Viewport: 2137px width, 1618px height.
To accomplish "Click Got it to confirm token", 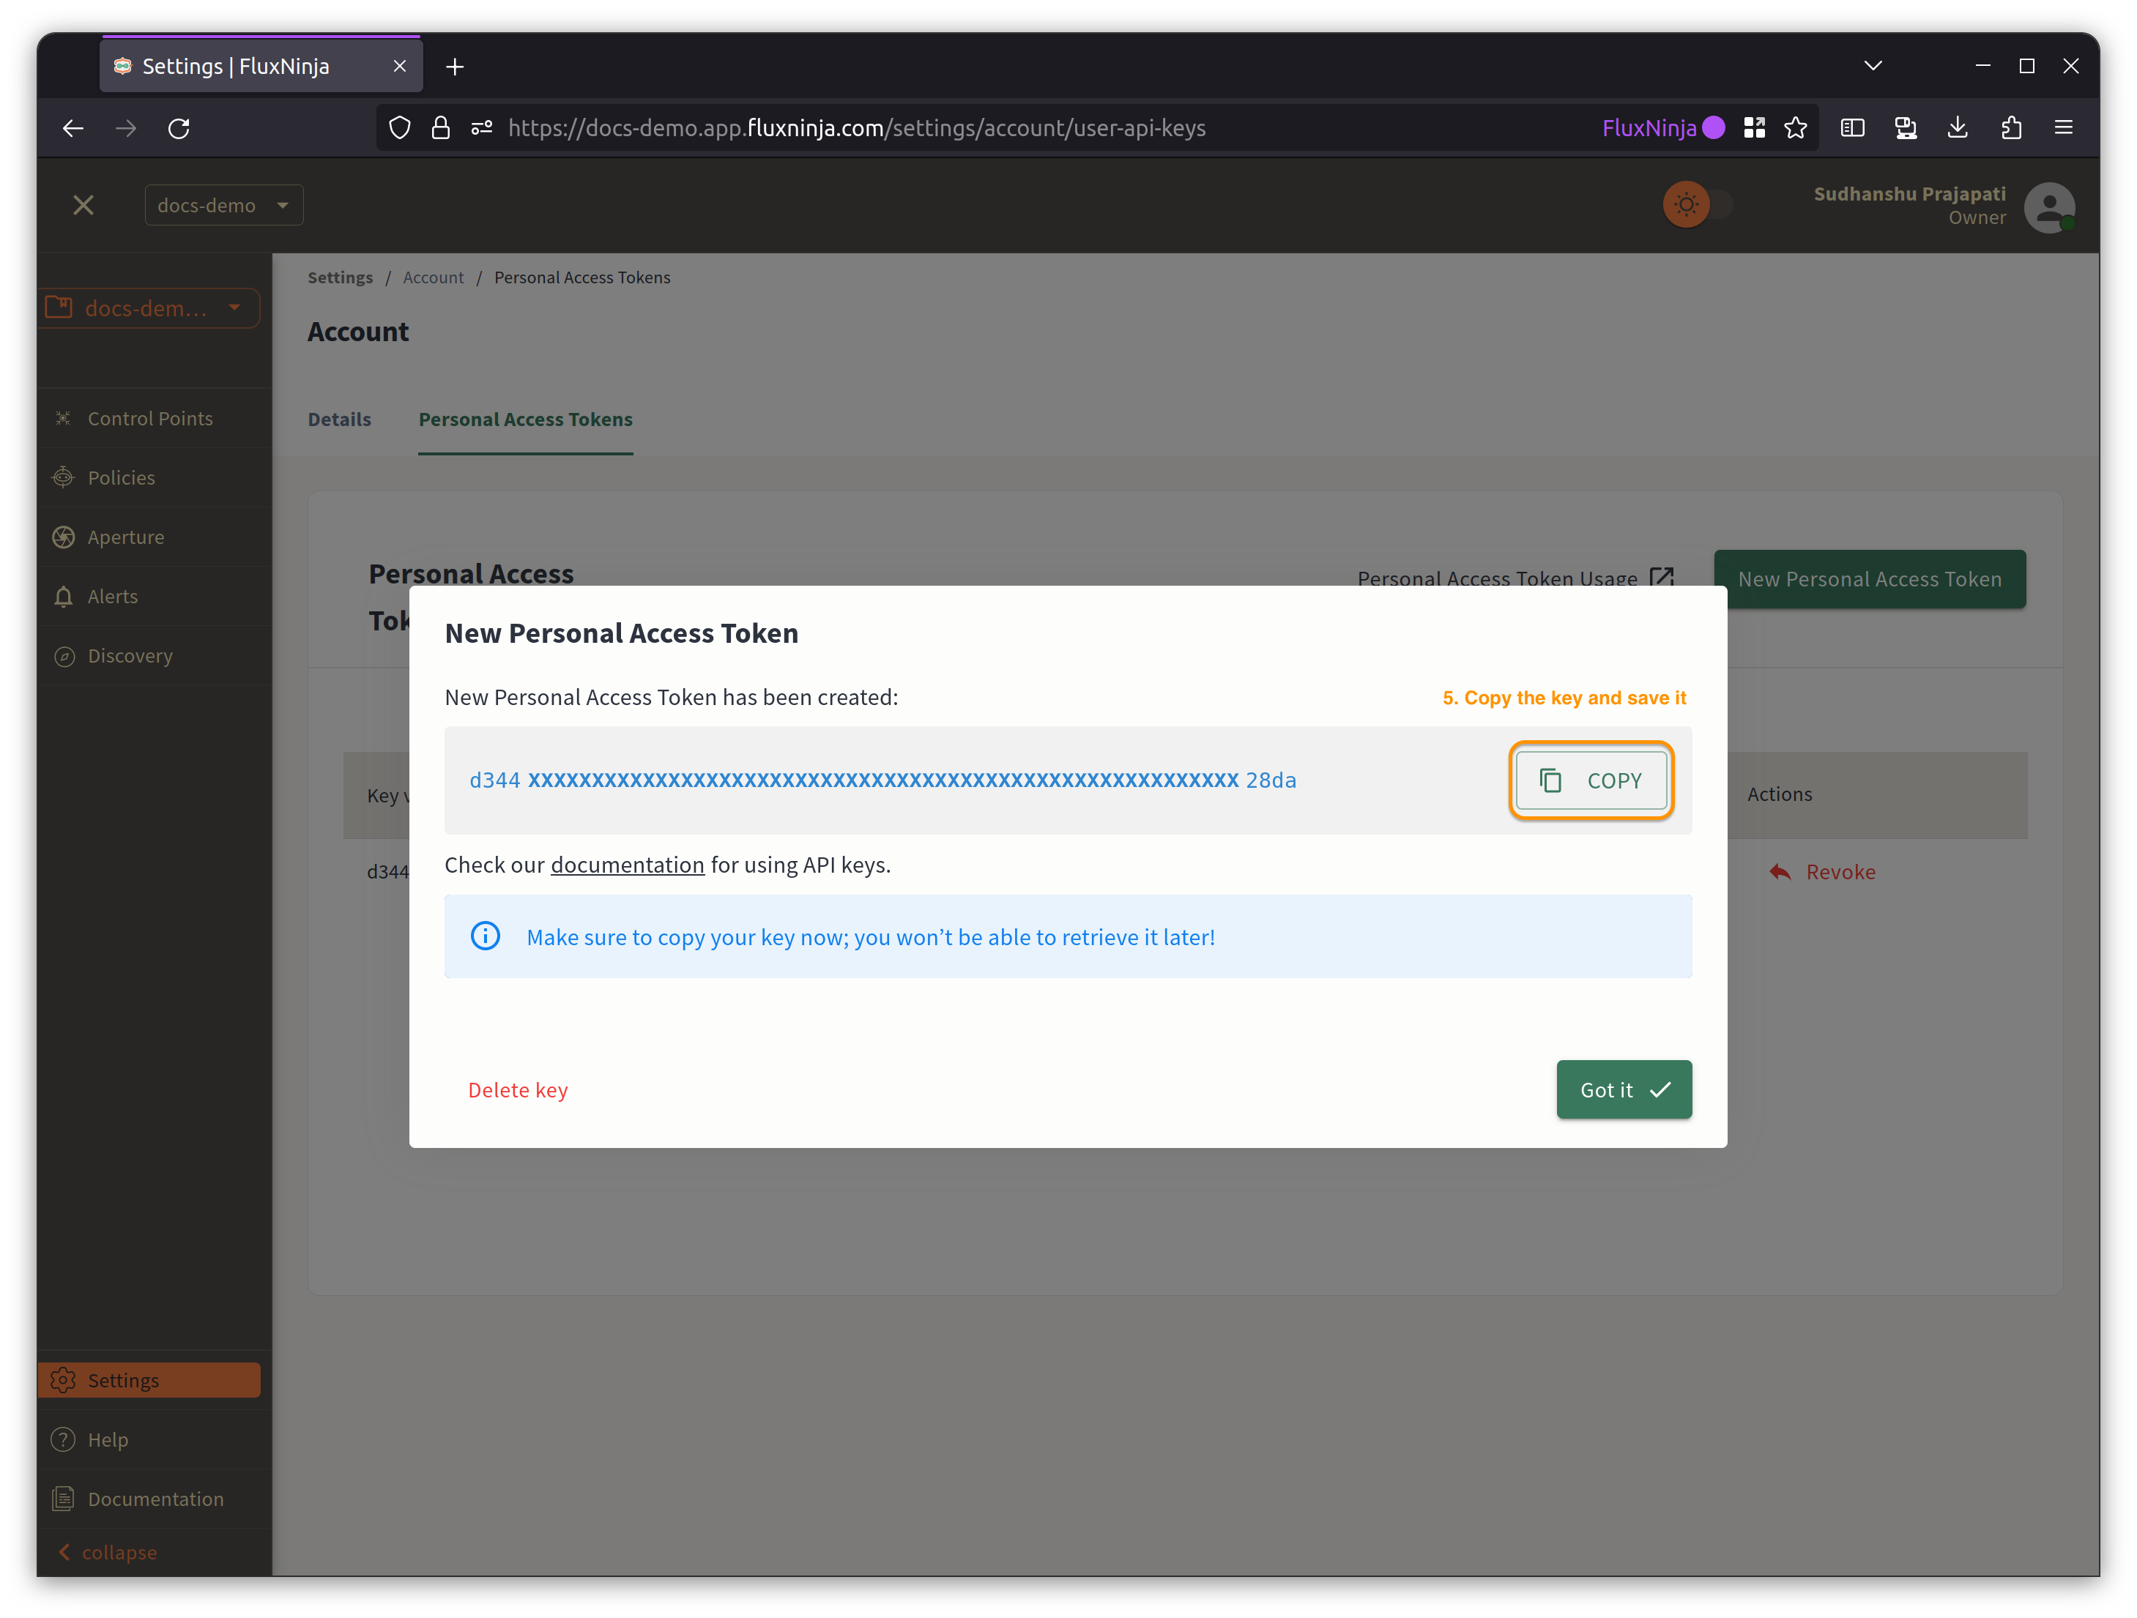I will (x=1624, y=1089).
